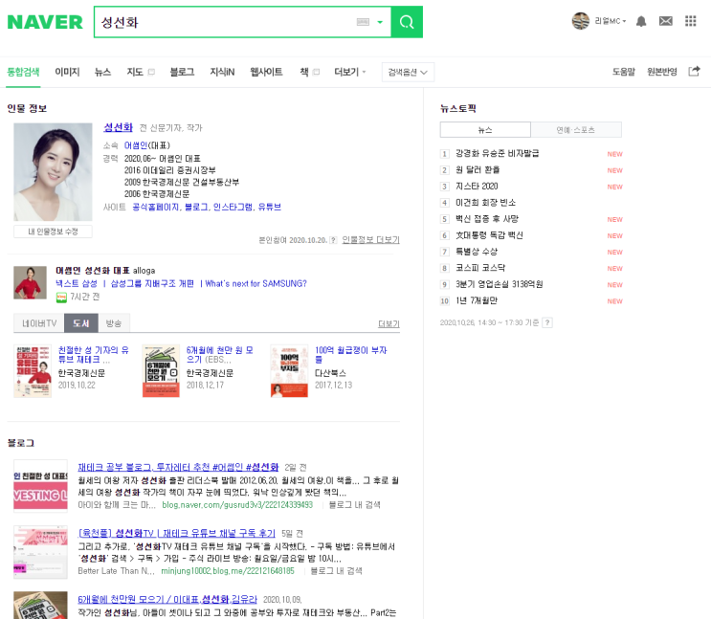This screenshot has height=619, width=711.
Task: Click the VESTING blog post thumbnail
Action: click(40, 486)
